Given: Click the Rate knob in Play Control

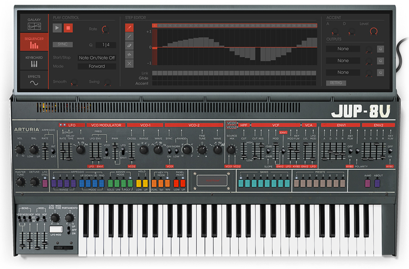Looking at the screenshot, I should click(x=106, y=29).
